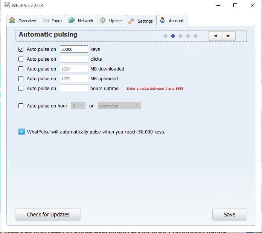Click the 'Automatic pulsing' heading
Screen dimensions: 262x233
tap(48, 35)
